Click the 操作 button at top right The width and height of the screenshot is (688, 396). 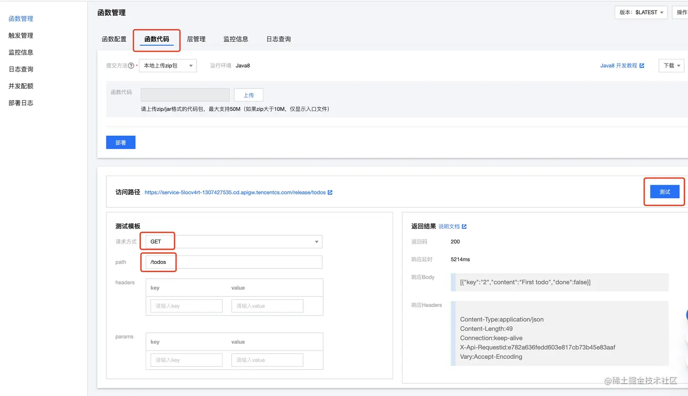[x=681, y=12]
